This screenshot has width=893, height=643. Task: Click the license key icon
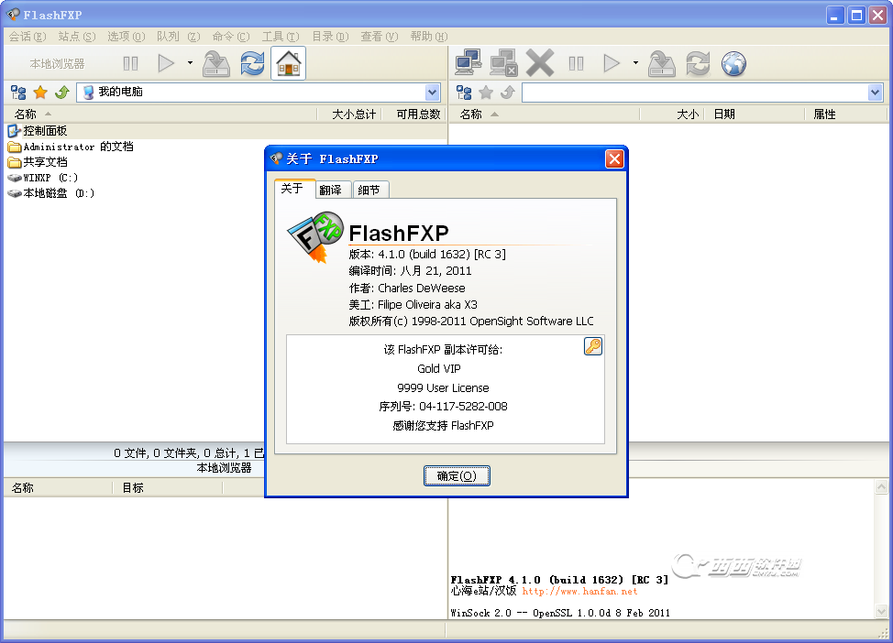pos(593,346)
